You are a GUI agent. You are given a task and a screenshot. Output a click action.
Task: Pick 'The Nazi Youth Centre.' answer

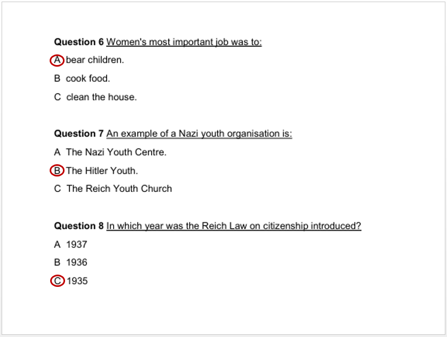(x=116, y=153)
